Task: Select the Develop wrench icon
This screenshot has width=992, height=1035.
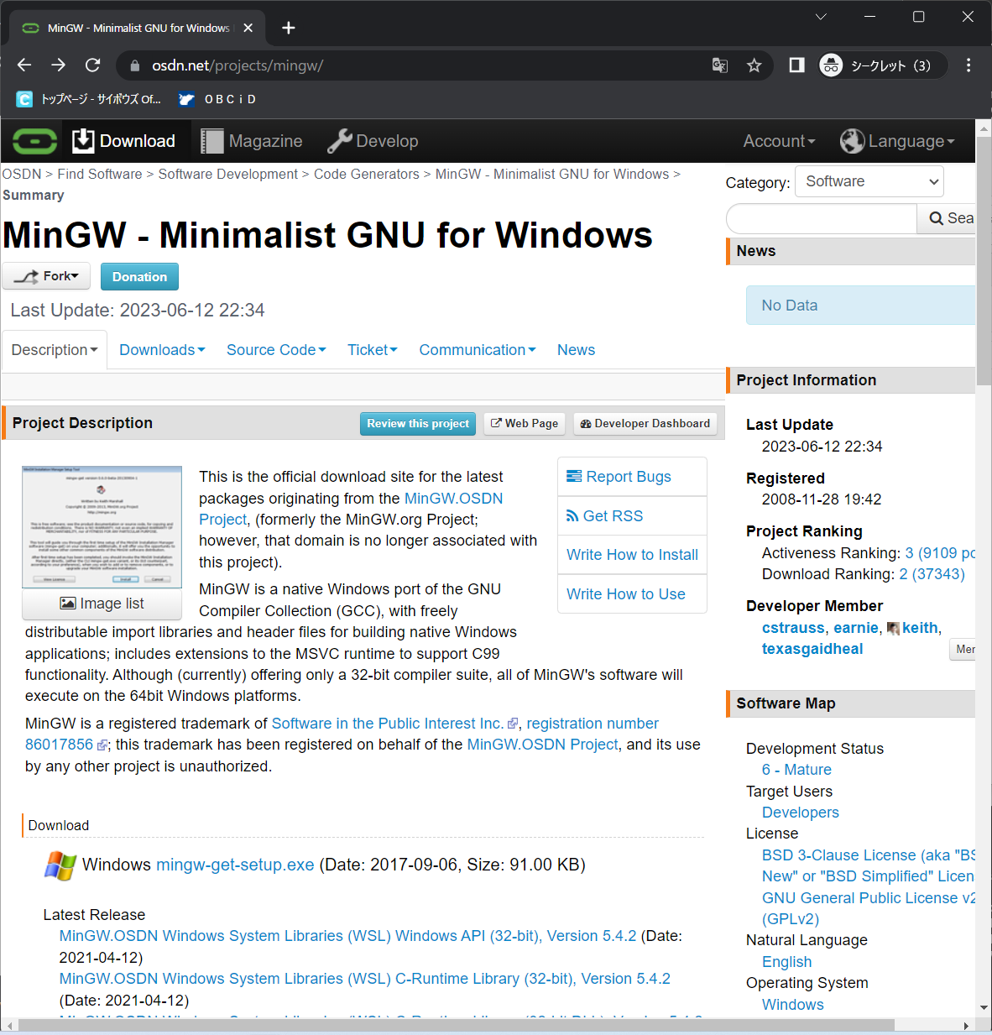Action: click(339, 140)
